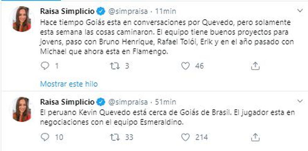The width and height of the screenshot is (308, 151).
Task: Open Raisa Simplicio's name on first tweet
Action: pos(67,11)
